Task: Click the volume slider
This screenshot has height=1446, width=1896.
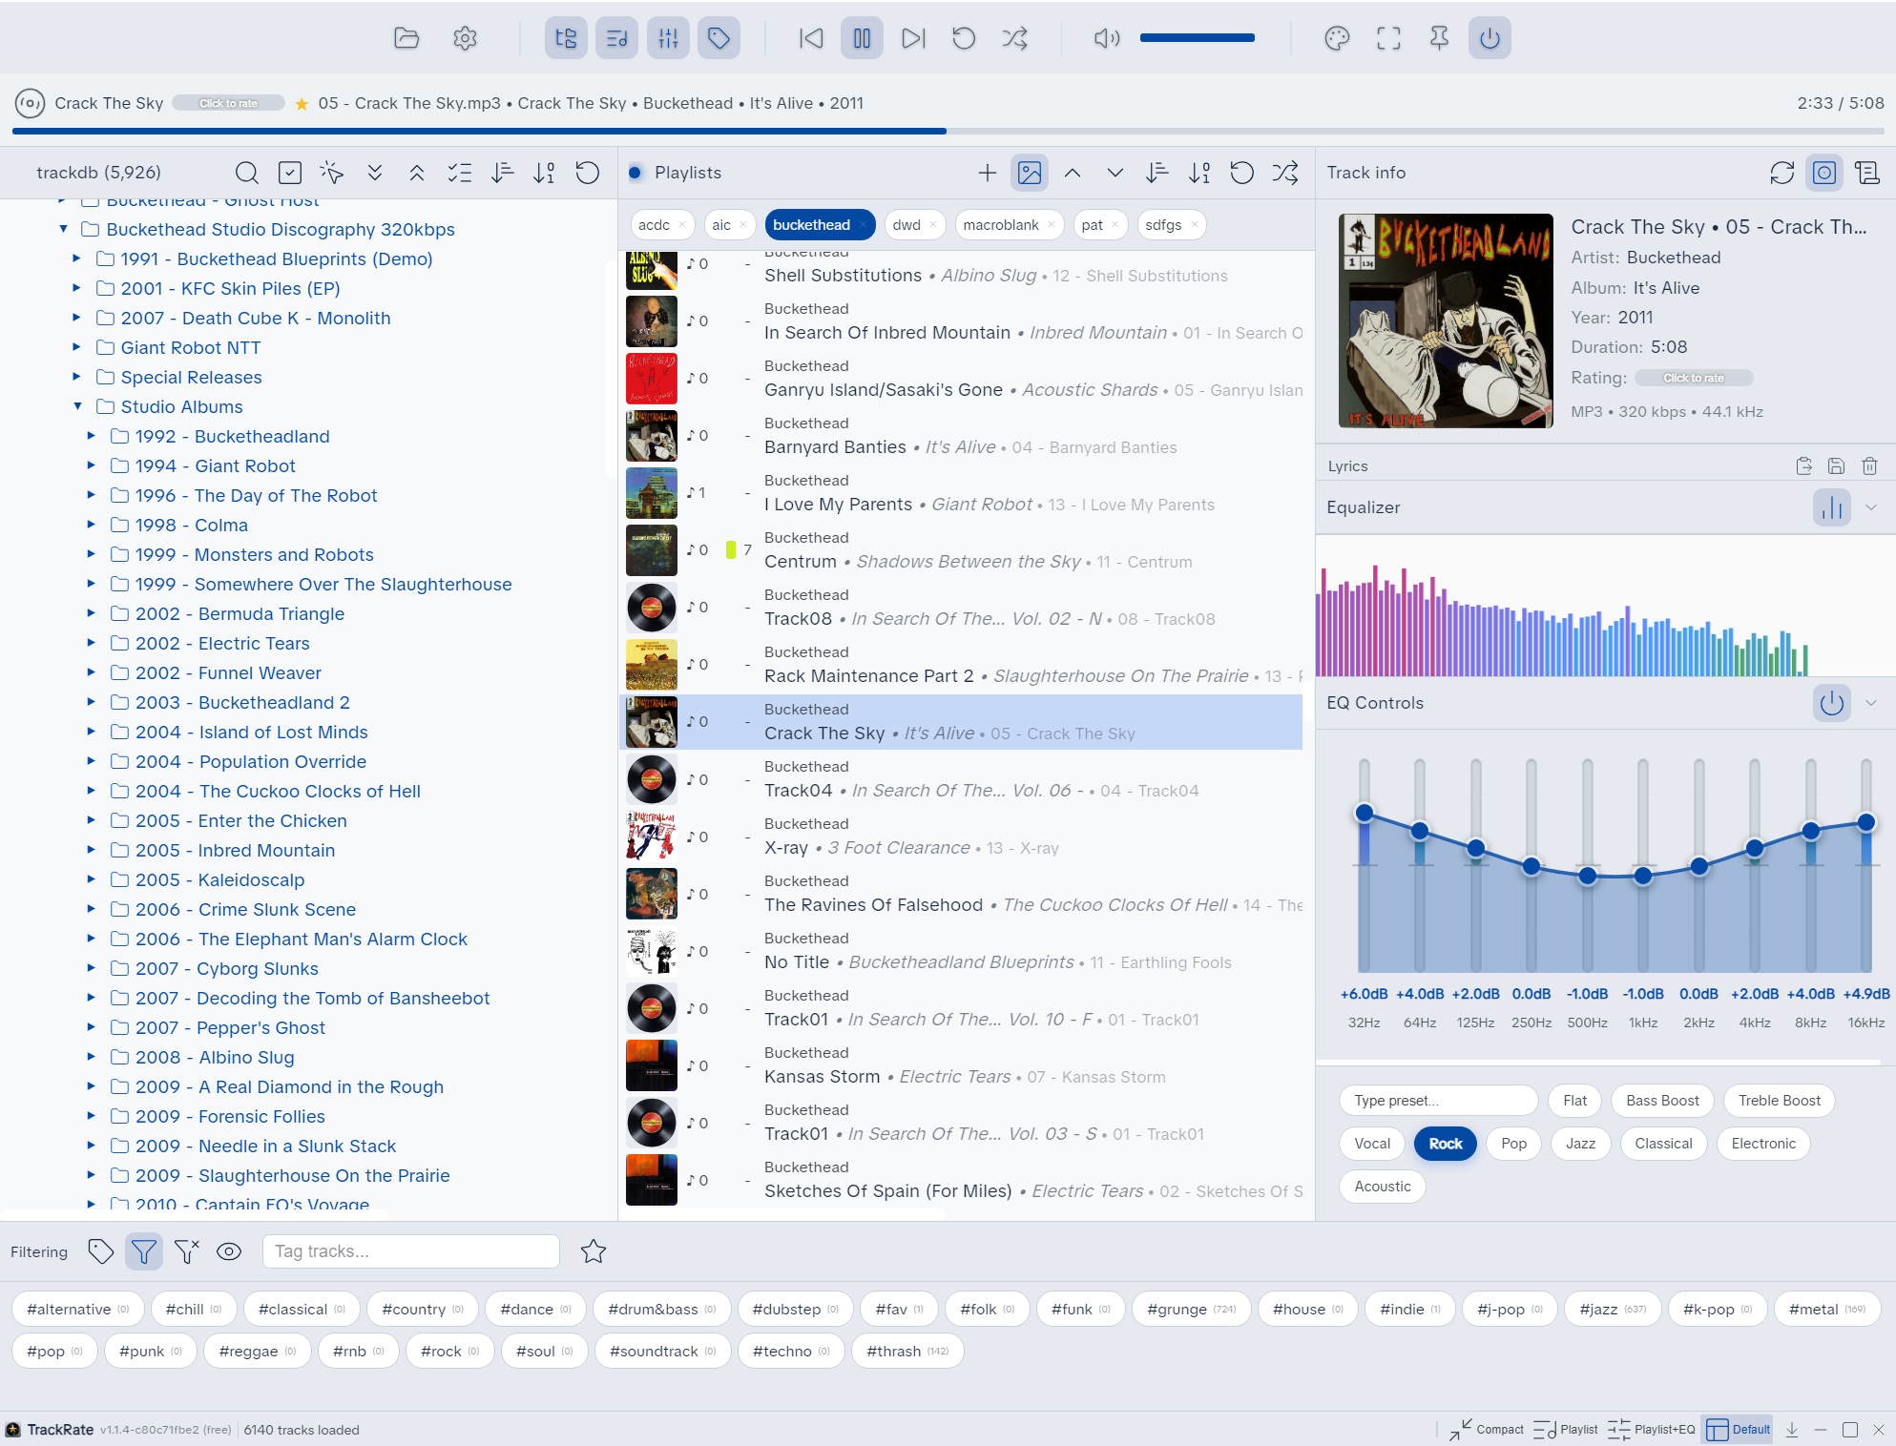Action: (x=1198, y=38)
